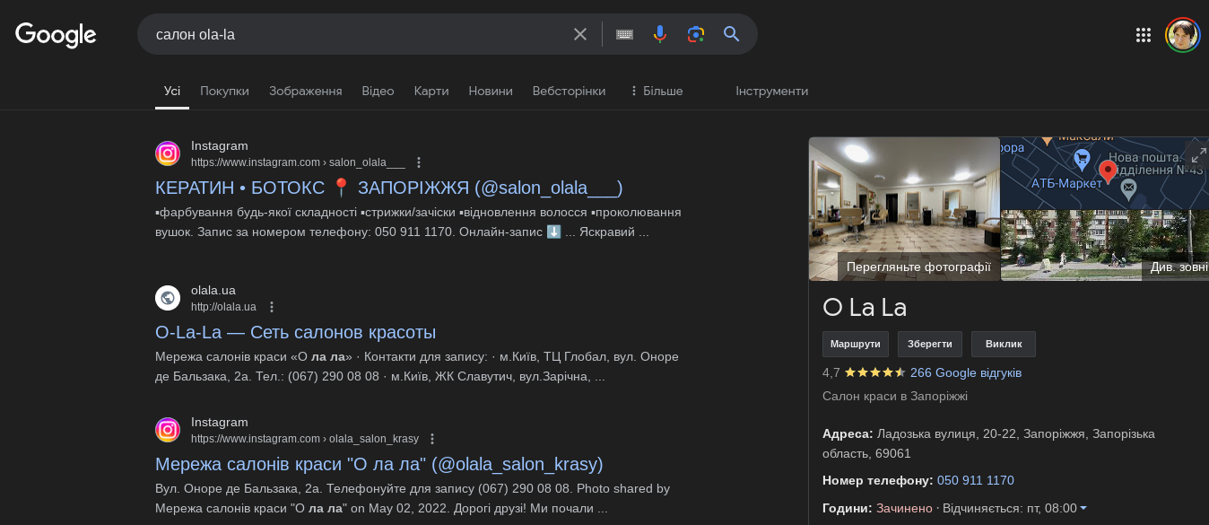Open the three-dot menu beside olala.ua
The width and height of the screenshot is (1209, 525).
point(271,306)
